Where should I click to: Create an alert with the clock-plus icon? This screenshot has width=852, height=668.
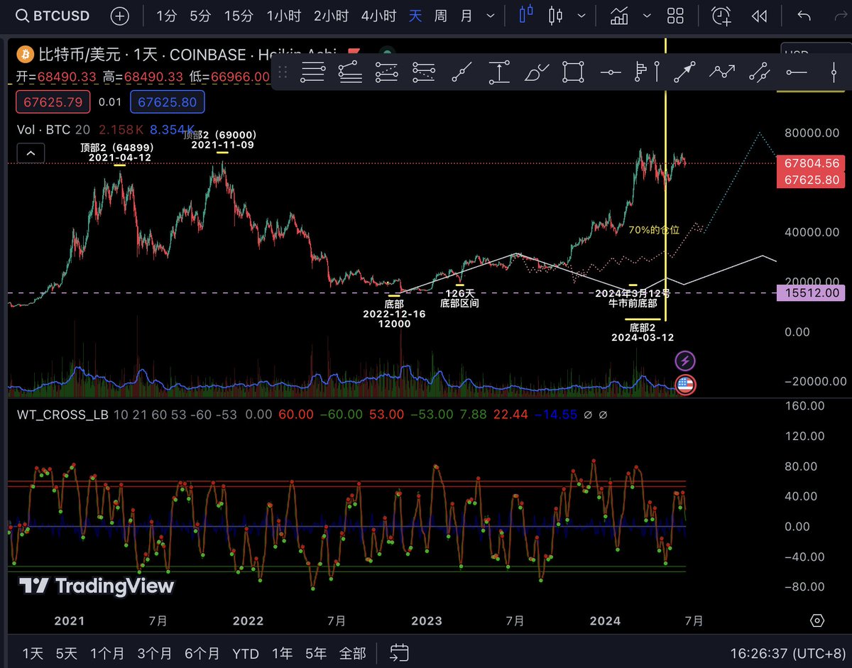coord(722,16)
